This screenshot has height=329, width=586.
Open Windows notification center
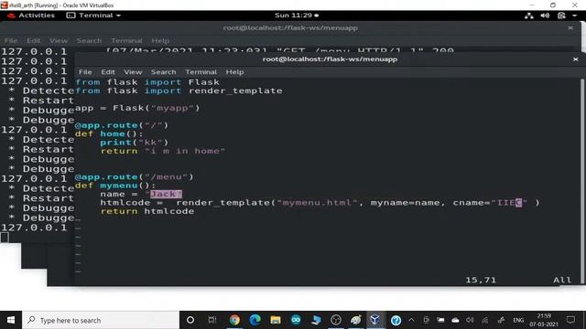(x=570, y=320)
